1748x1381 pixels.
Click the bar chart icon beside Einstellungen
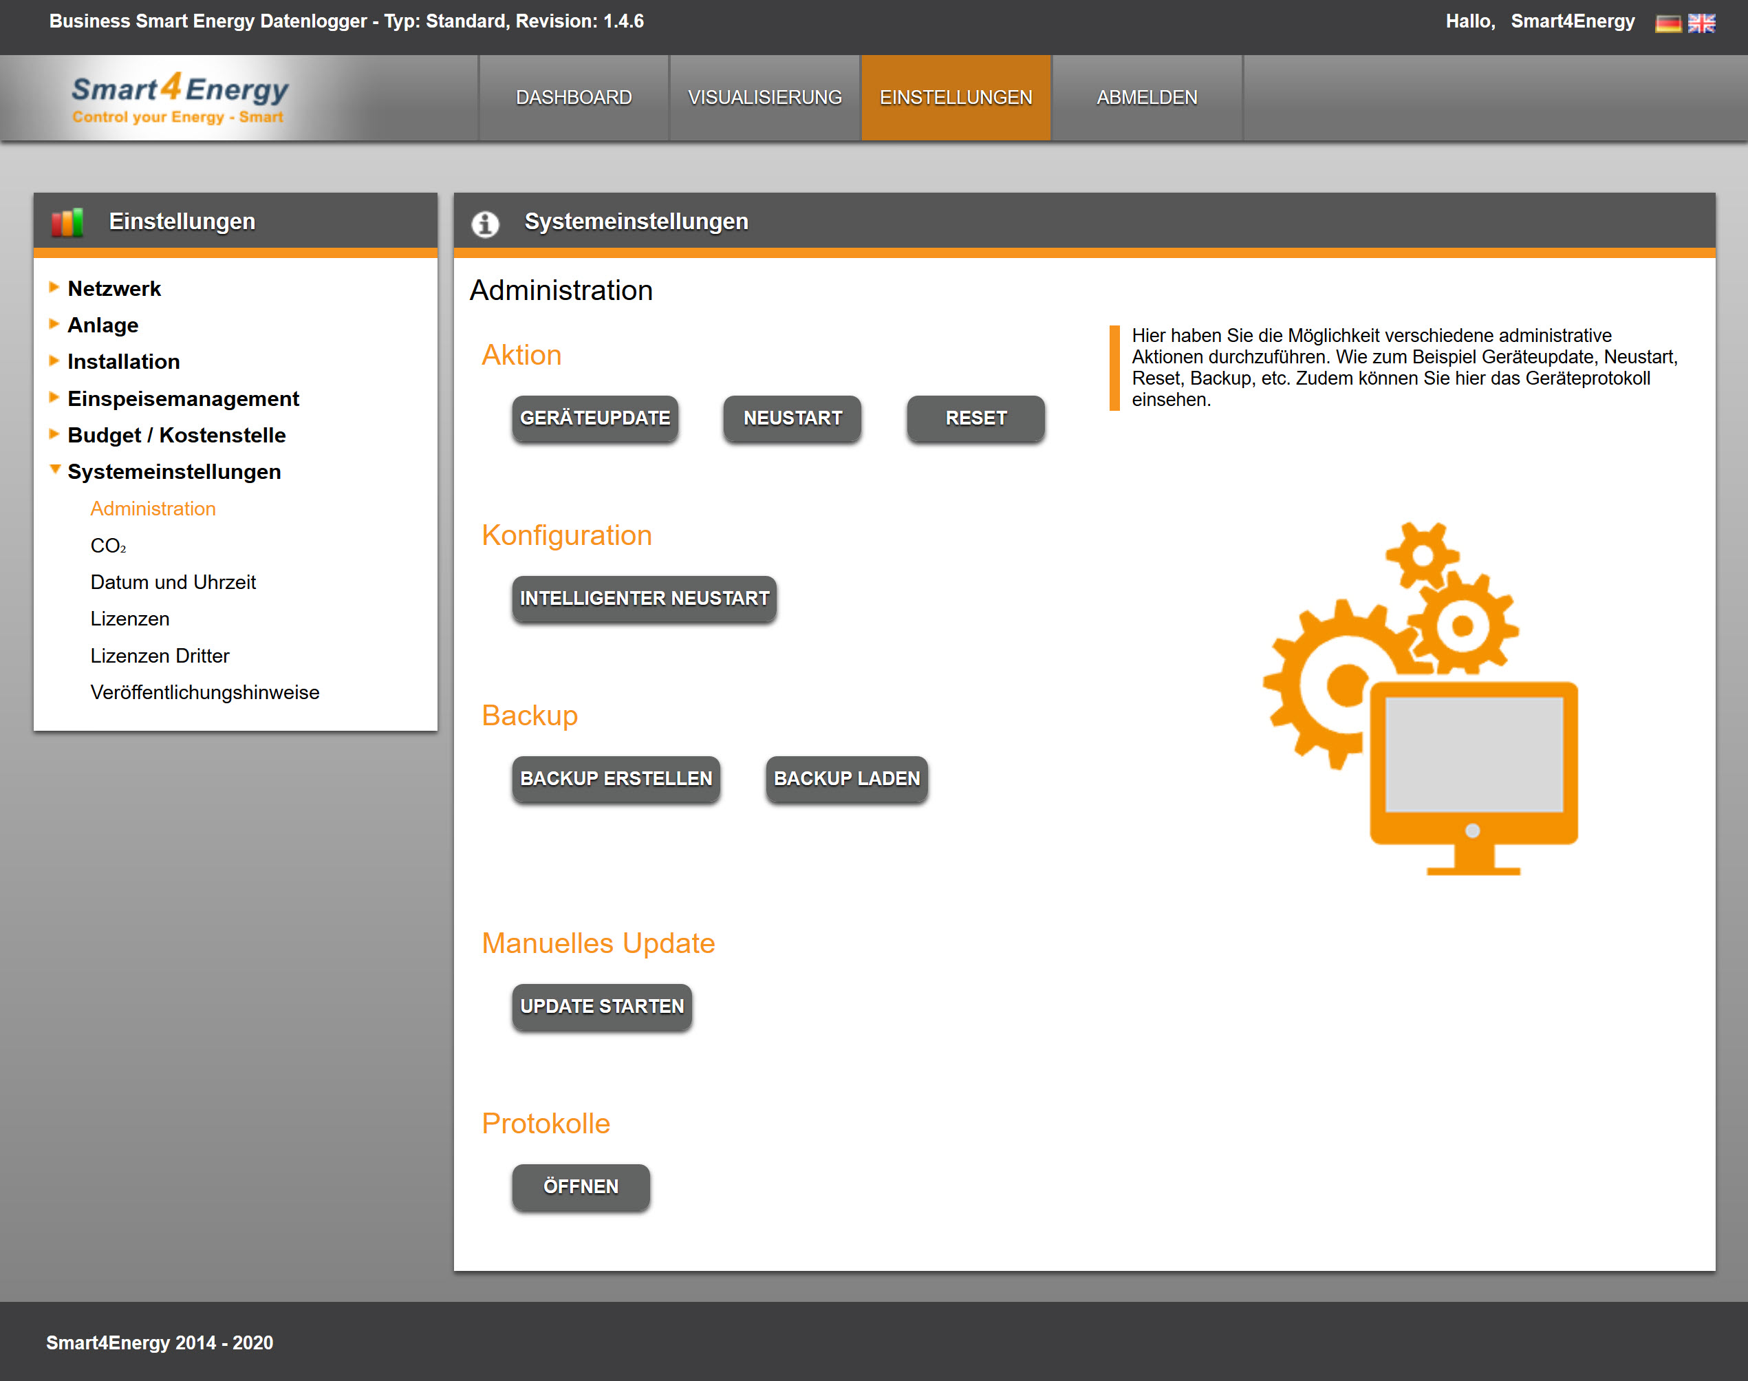point(67,222)
